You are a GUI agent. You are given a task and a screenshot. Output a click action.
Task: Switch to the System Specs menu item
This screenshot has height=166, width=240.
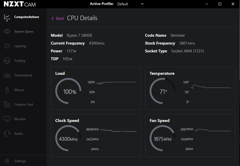click(x=24, y=31)
